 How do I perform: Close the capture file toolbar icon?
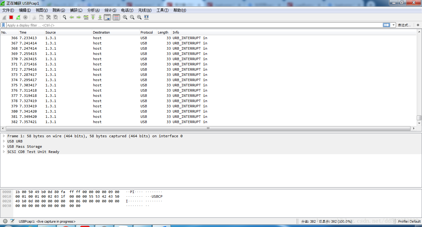[49, 17]
